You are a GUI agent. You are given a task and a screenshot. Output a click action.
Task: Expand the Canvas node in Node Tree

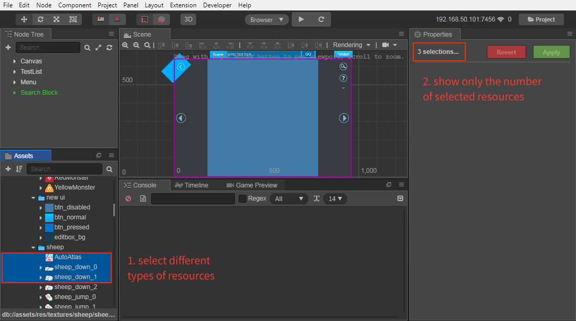15,61
